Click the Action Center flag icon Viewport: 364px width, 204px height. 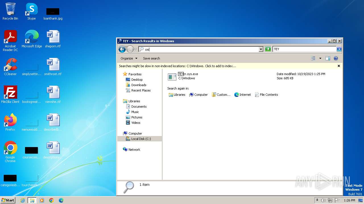(337, 200)
